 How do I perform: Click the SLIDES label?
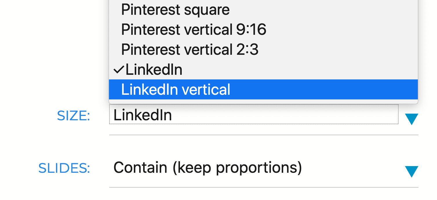pyautogui.click(x=64, y=168)
